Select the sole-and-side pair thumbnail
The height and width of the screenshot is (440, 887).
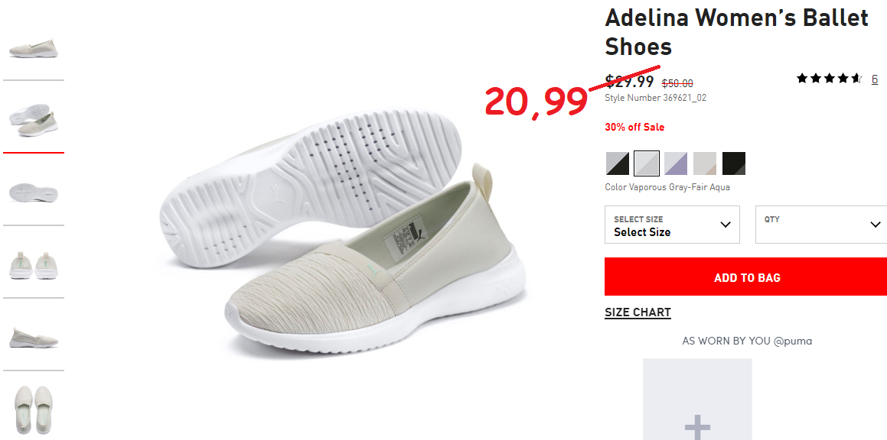point(34,119)
